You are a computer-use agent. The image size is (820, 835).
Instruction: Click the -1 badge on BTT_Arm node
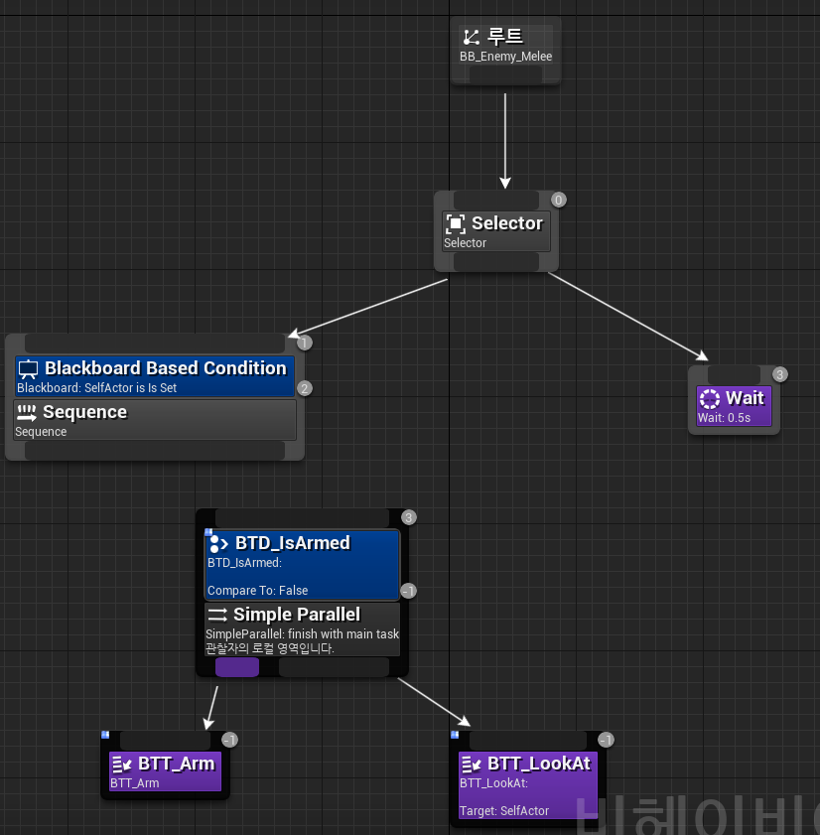tap(229, 741)
